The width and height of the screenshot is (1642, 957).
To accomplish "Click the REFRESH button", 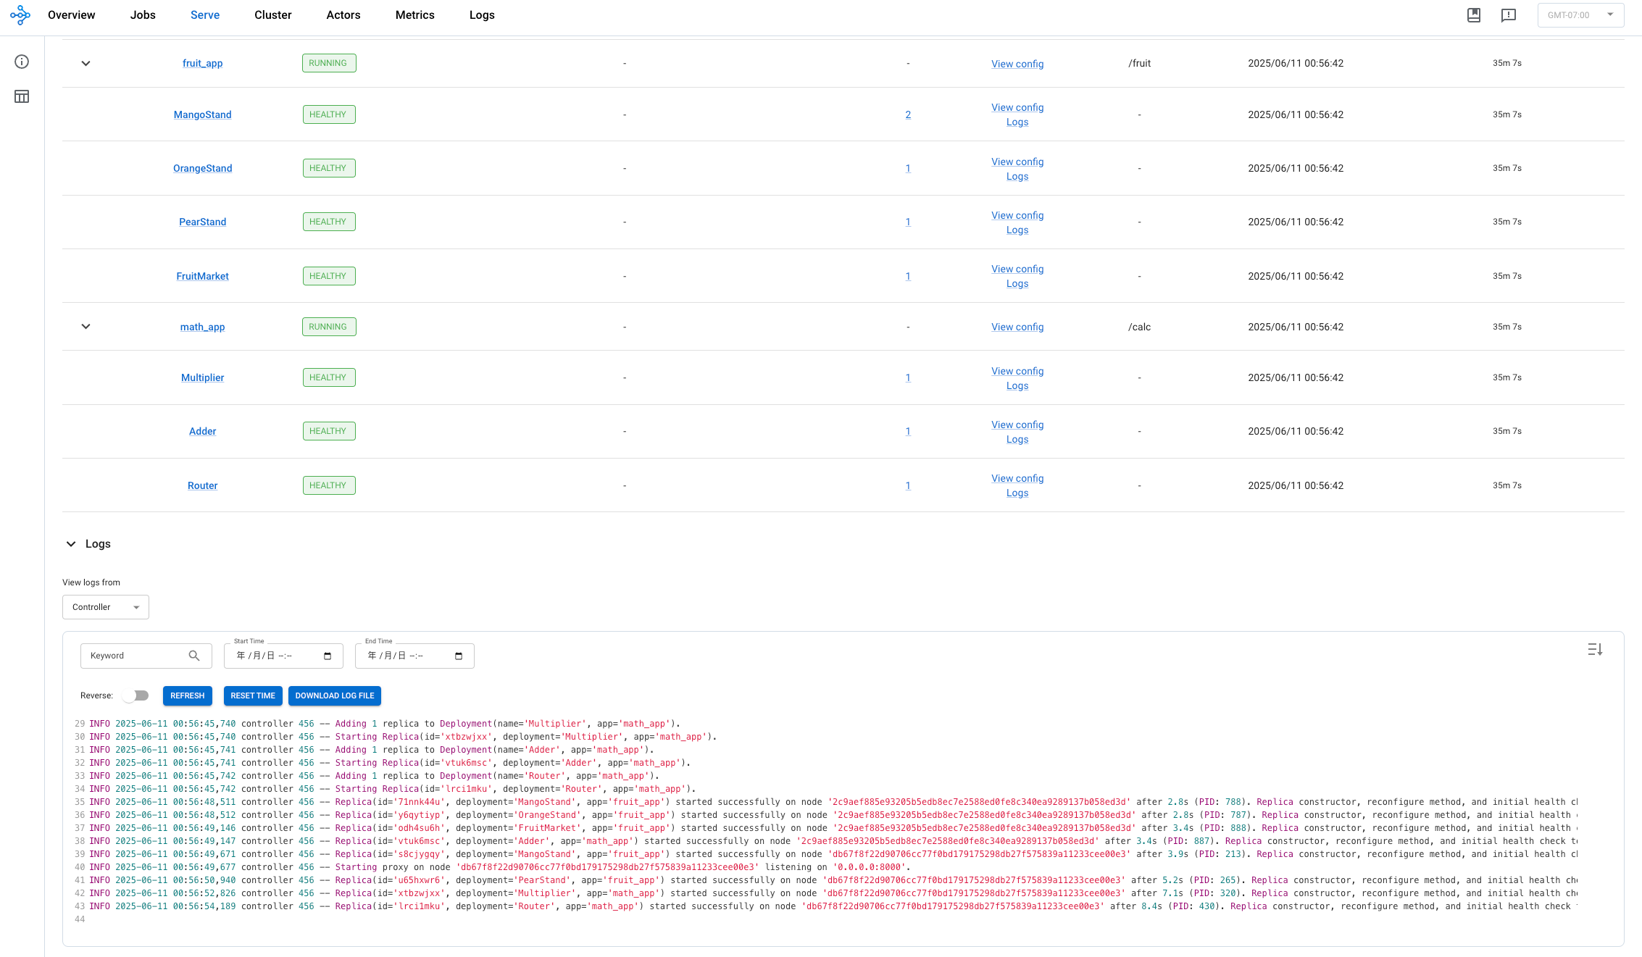I will click(x=187, y=695).
